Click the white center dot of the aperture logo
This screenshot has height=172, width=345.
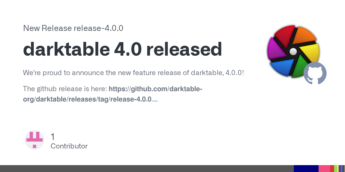click(x=293, y=52)
